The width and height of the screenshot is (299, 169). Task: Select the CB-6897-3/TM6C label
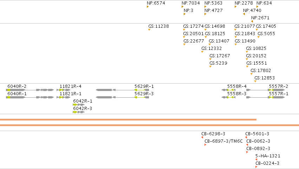point(223,141)
